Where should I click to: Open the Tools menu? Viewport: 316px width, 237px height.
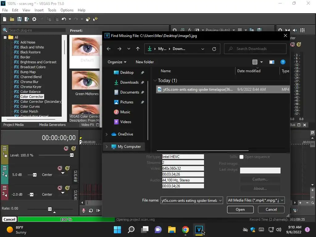pyautogui.click(x=52, y=10)
